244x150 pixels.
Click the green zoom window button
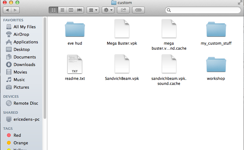pyautogui.click(x=17, y=2)
